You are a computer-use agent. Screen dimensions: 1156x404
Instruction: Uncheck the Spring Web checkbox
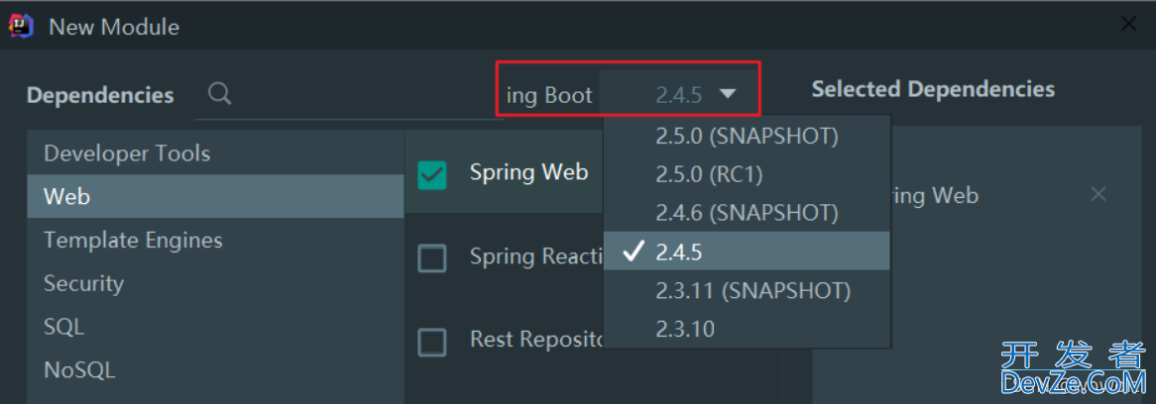pyautogui.click(x=432, y=174)
